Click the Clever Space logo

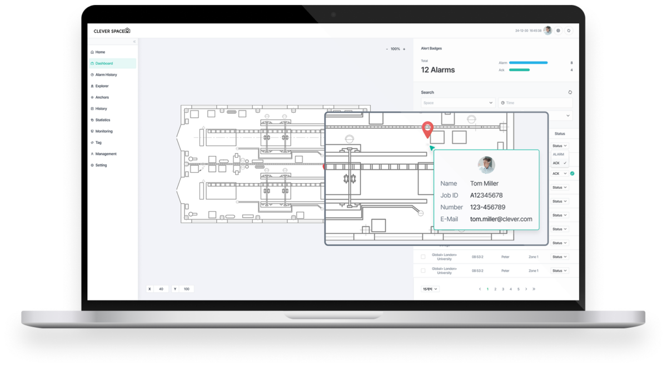[112, 31]
